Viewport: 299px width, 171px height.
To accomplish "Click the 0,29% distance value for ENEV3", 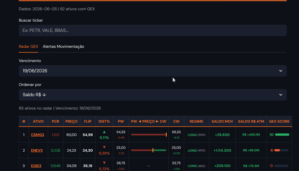I will [104, 153].
